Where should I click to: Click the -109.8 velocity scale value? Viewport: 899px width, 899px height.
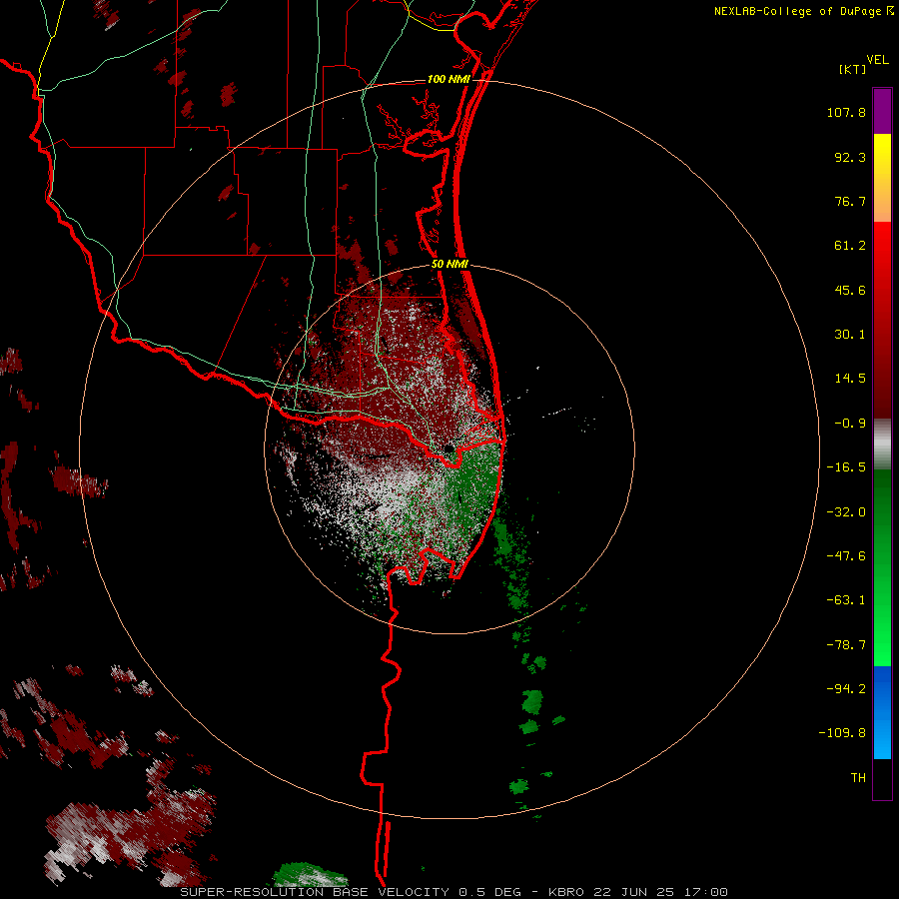pos(842,733)
